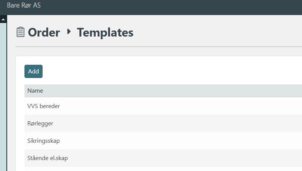The width and height of the screenshot is (302, 171).
Task: Select the Sikringsskap template row
Action: pos(44,141)
